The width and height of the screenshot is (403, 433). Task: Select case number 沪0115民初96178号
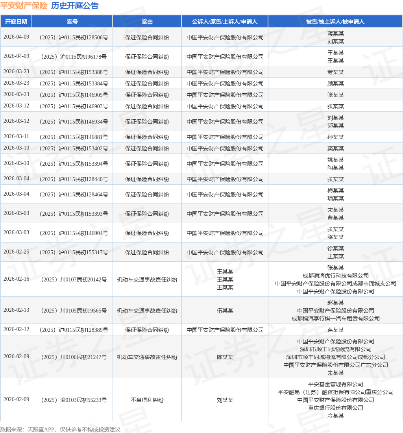74,57
